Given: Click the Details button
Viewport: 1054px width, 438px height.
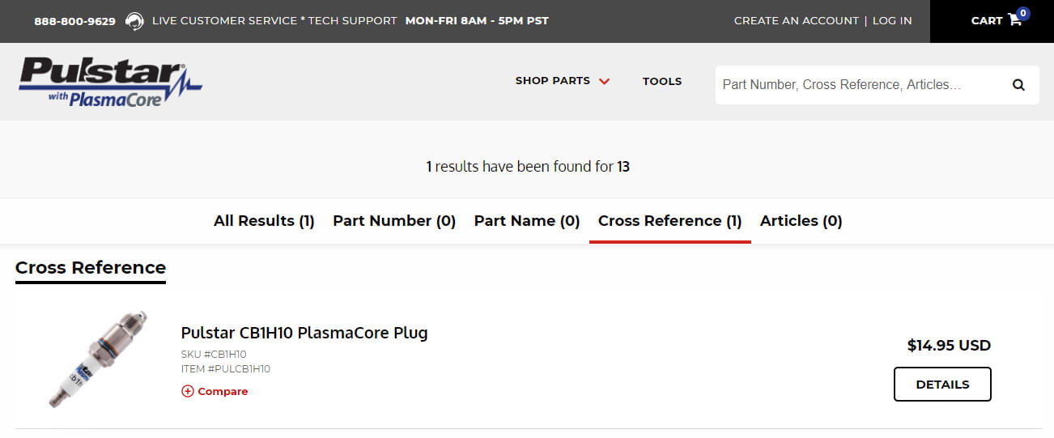Looking at the screenshot, I should [x=942, y=385].
